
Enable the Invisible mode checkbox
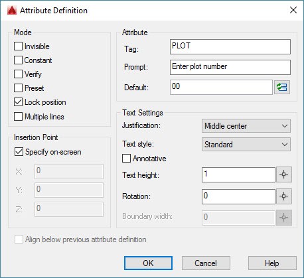18,46
